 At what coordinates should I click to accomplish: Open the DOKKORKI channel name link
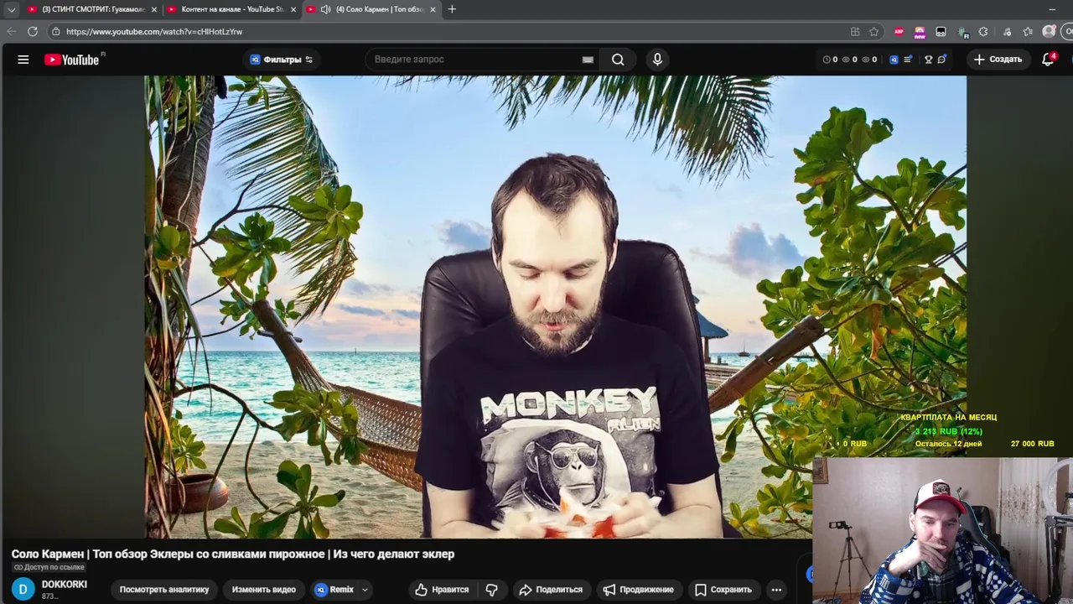pyautogui.click(x=65, y=584)
